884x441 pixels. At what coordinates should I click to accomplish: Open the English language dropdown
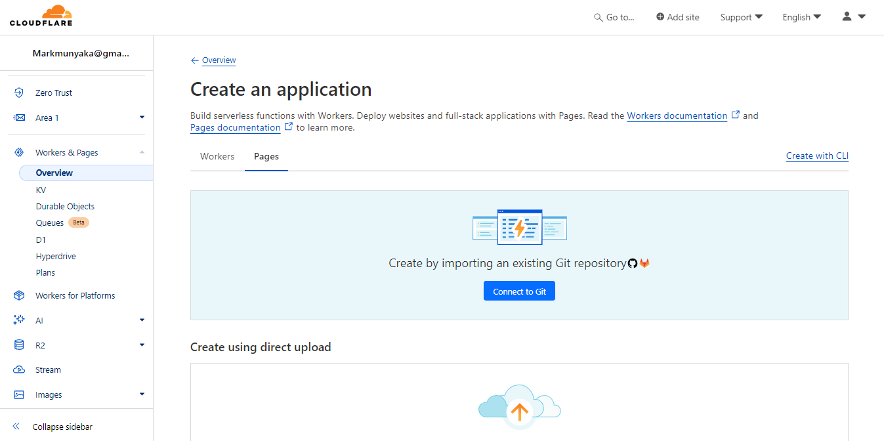(801, 17)
